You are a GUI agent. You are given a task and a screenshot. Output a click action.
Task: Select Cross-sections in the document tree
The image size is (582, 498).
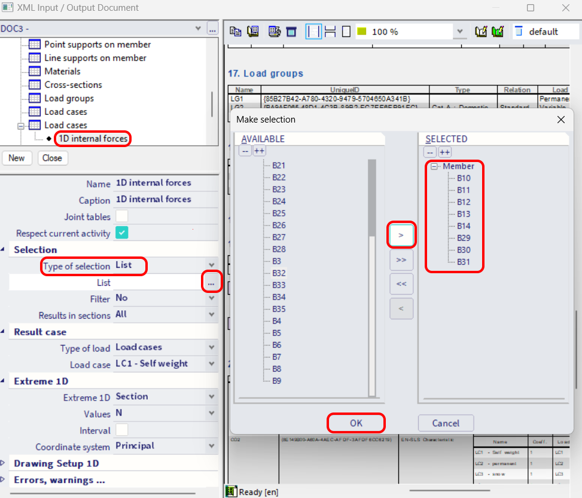(73, 85)
